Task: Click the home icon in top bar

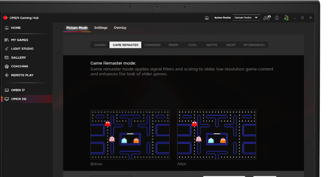Action: pos(207,18)
